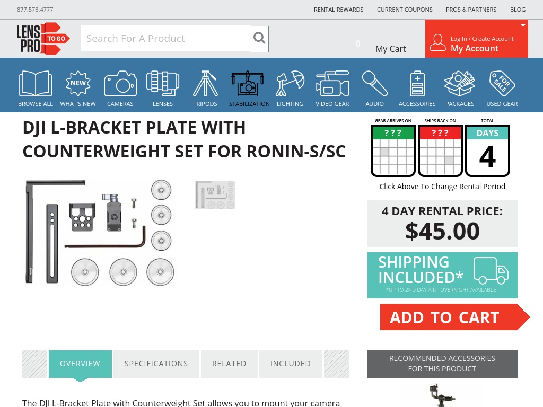Click the search magnifier button
The image size is (543, 407).
[259, 39]
